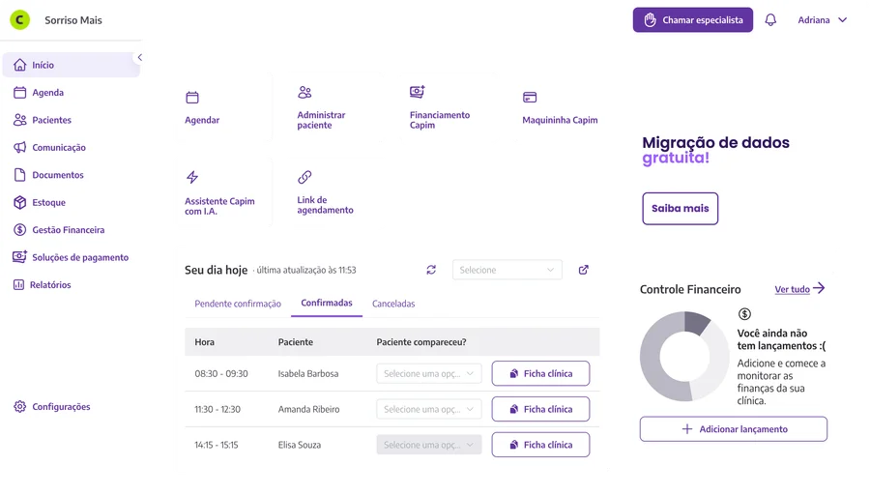Open Estoque from the sidebar
Screen dimensions: 870x495
click(x=40, y=203)
